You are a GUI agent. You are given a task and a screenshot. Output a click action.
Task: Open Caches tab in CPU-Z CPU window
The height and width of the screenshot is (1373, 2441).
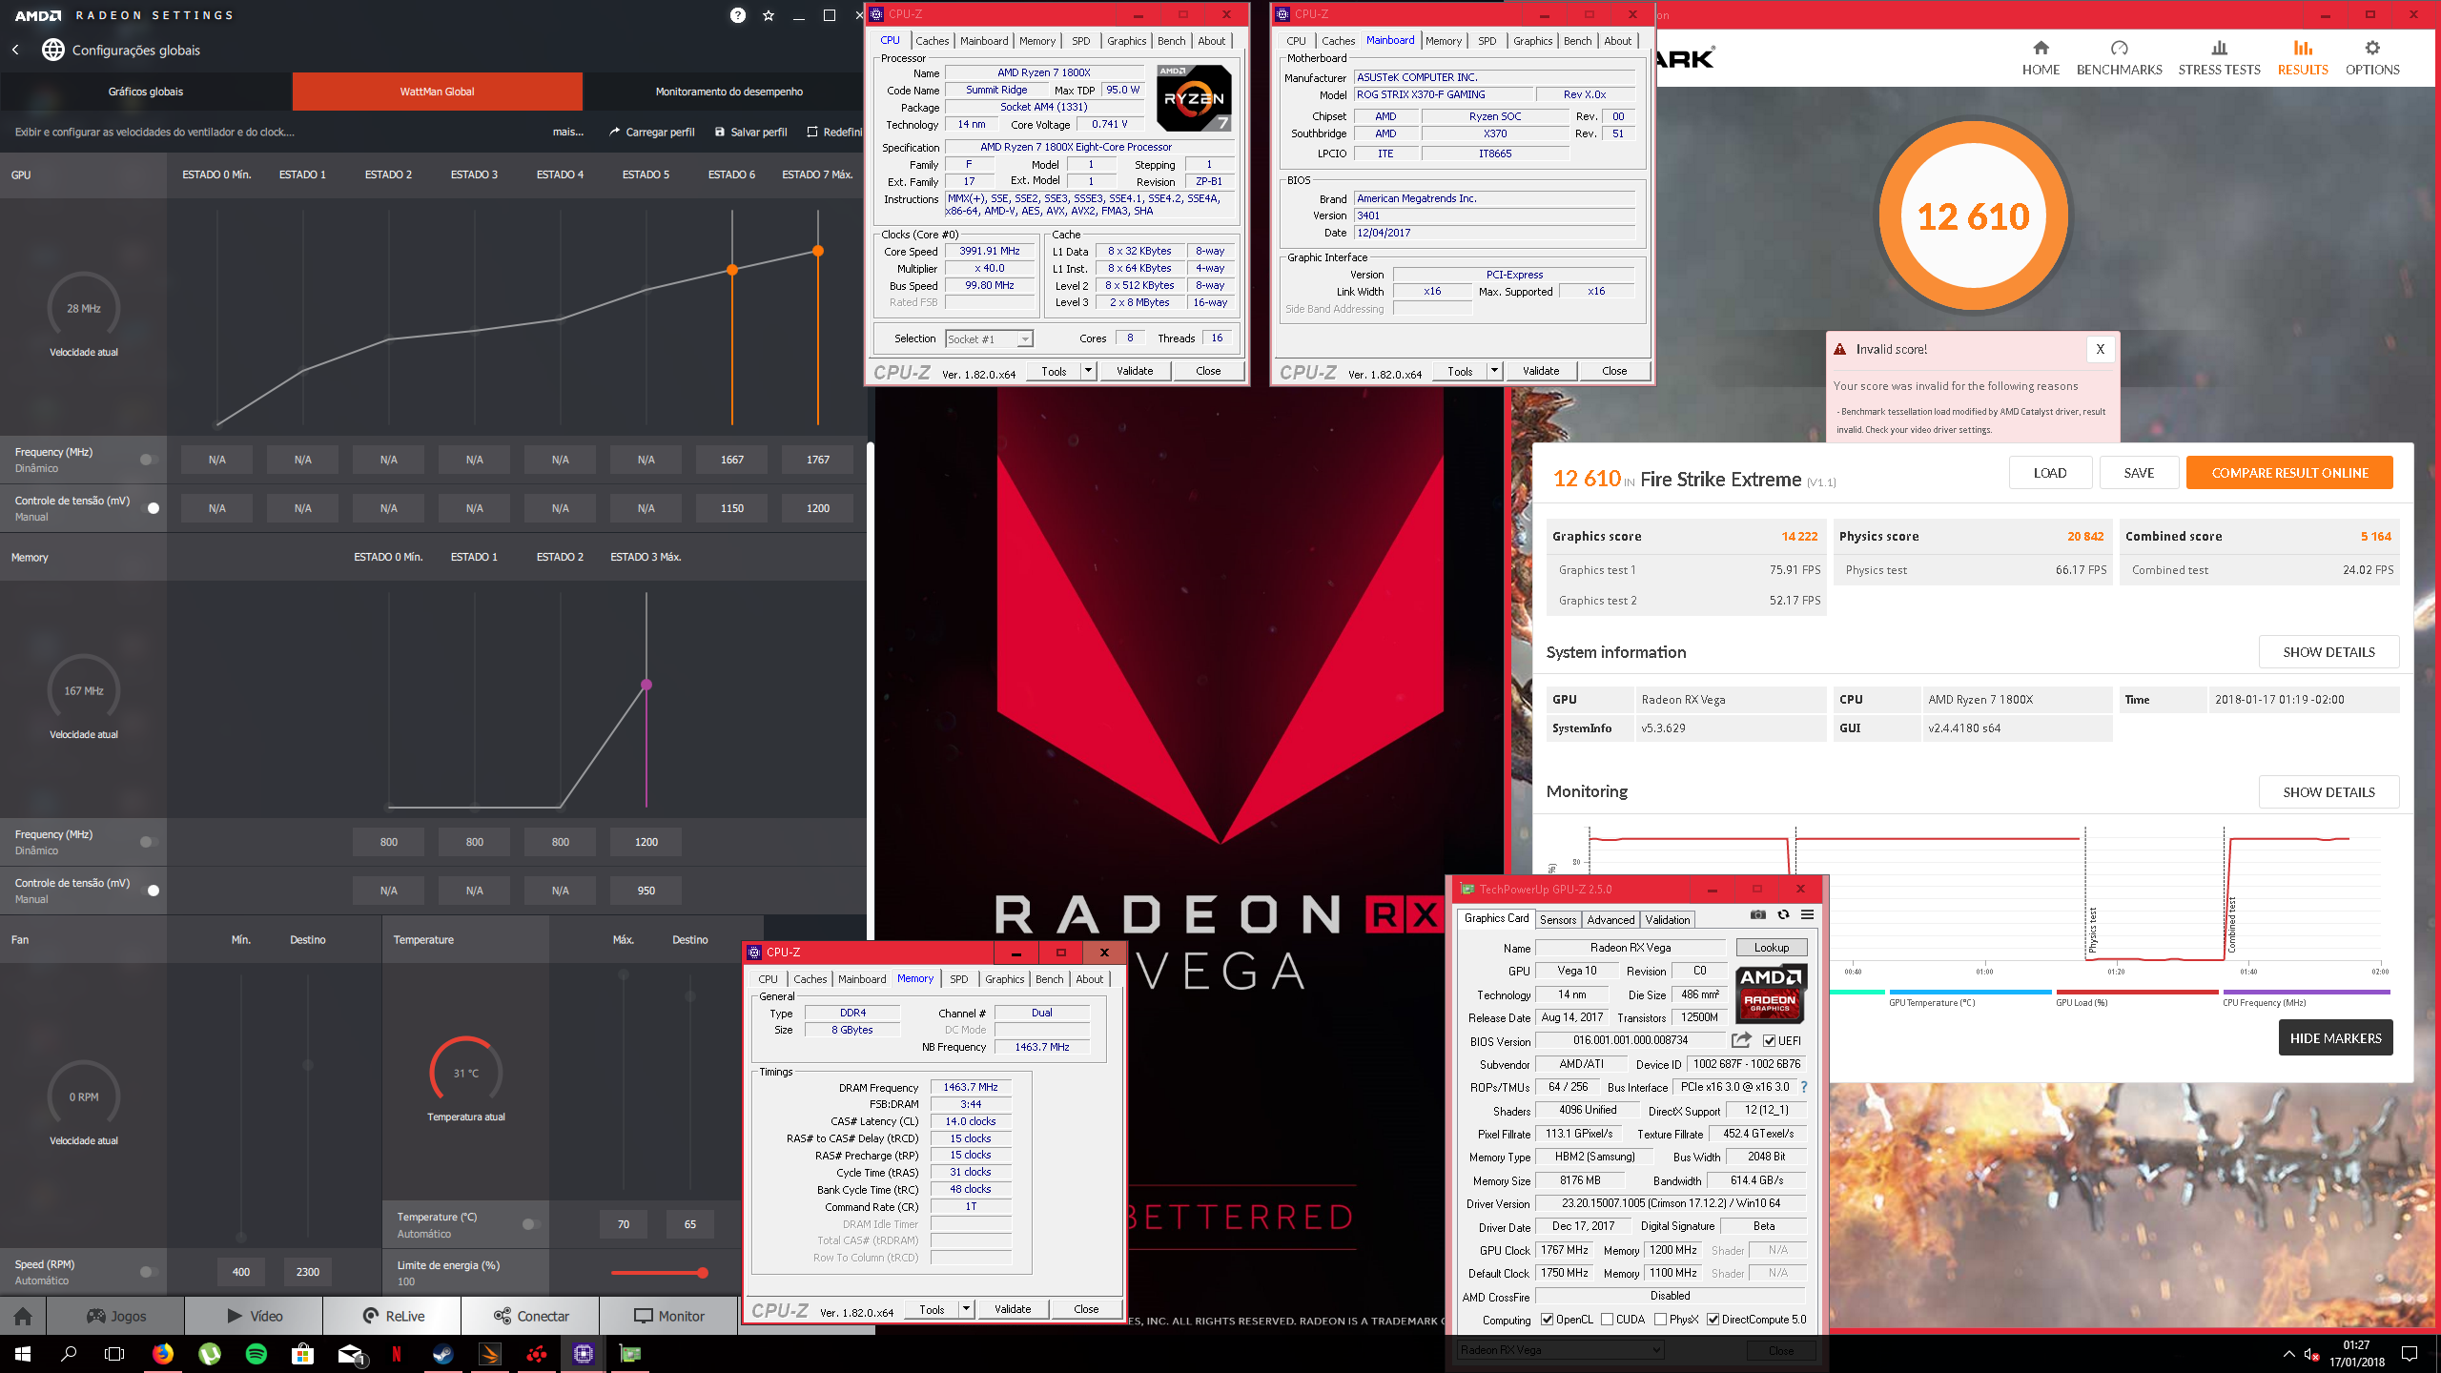pos(932,41)
